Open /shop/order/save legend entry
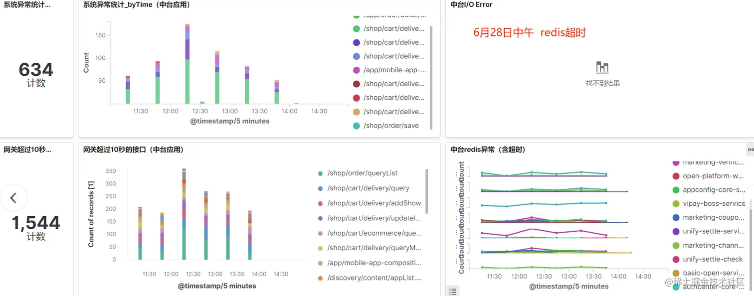This screenshot has width=754, height=296. pyautogui.click(x=391, y=126)
